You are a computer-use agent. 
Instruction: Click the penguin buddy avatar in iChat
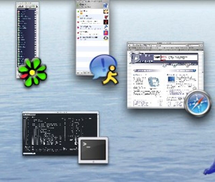point(106,38)
